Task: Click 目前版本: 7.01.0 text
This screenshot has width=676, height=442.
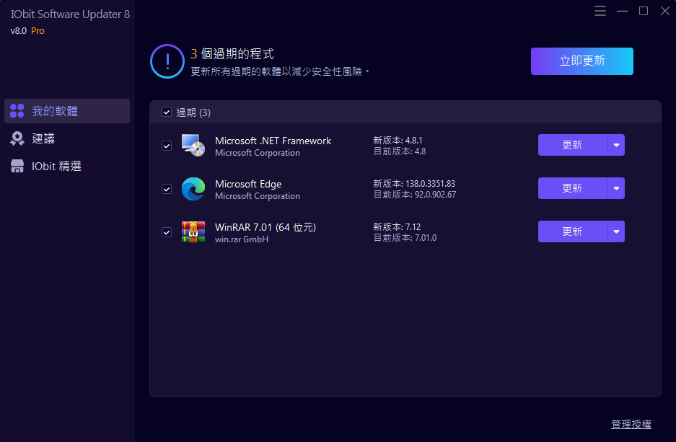Action: 405,238
